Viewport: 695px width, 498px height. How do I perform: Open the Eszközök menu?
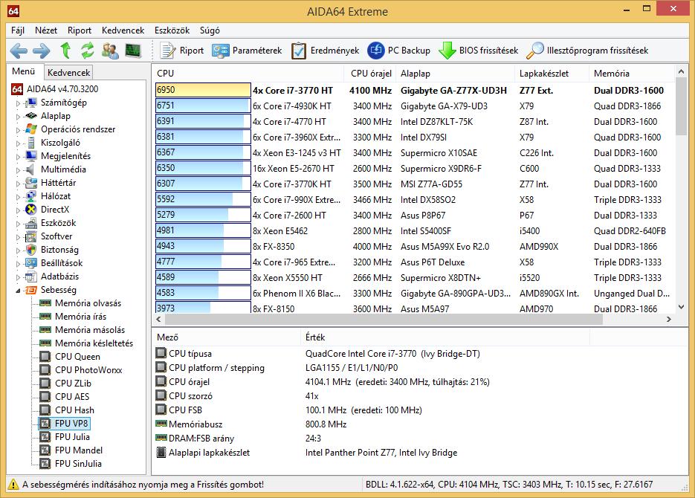pyautogui.click(x=172, y=30)
